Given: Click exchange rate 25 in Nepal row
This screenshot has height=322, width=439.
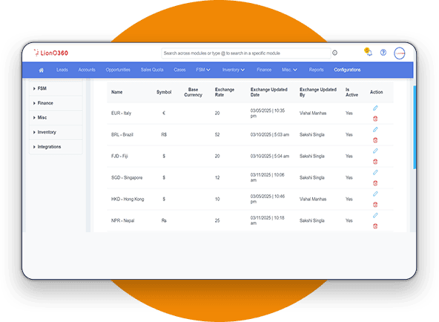Looking at the screenshot, I should coord(217,220).
